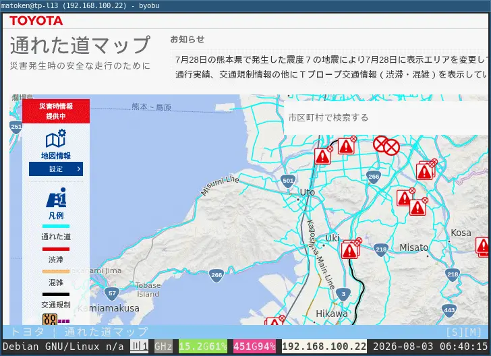The width and height of the screenshot is (491, 356).
Task: Click the route 57 shield
Action: tap(112, 294)
